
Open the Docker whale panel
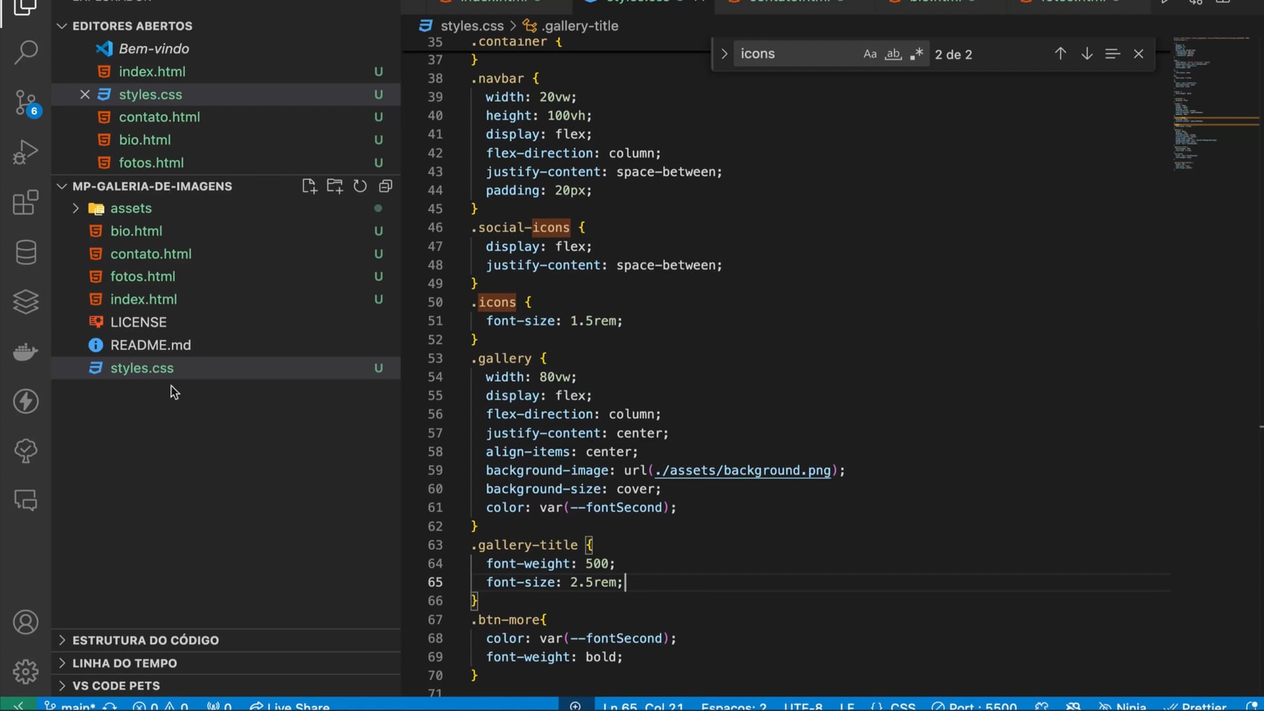26,352
